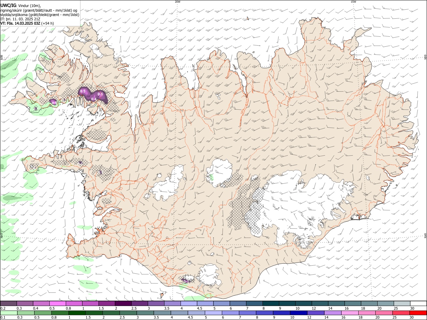The image size is (427, 320).
Task: Select the medium green 0.5 rain-scale swatch
Action: coord(43,313)
